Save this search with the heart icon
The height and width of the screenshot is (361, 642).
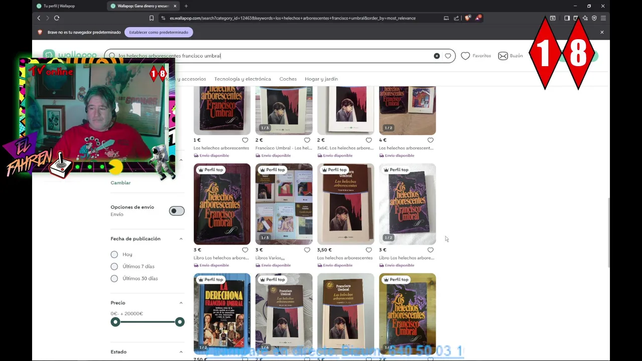448,56
